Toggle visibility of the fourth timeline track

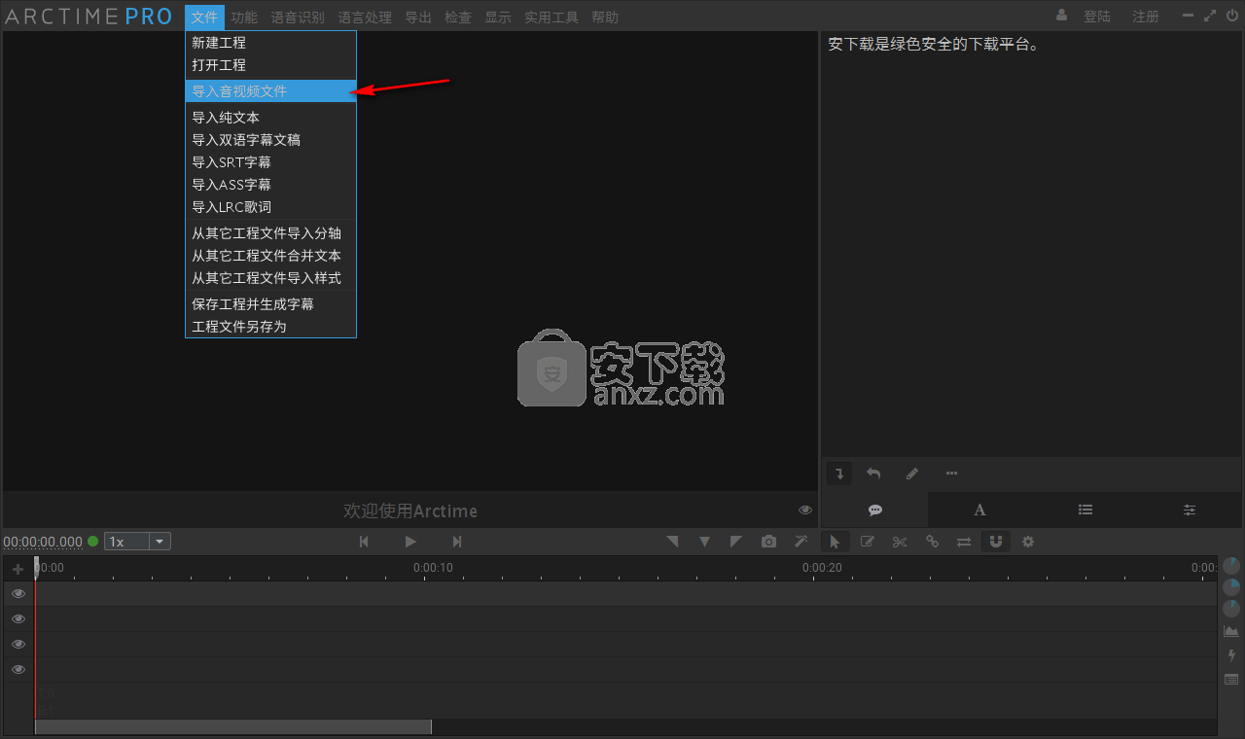click(x=18, y=669)
